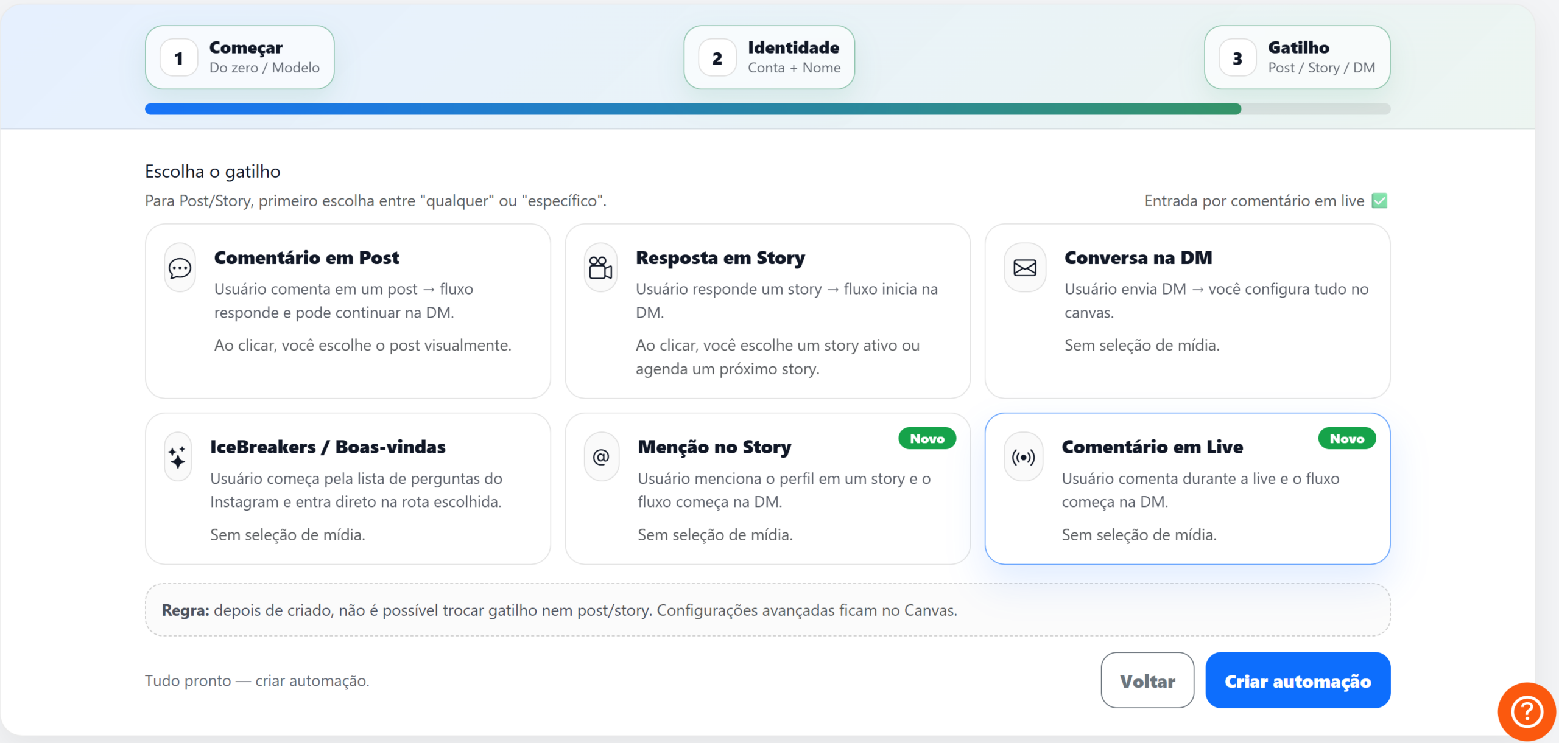Click the broadcast icon for Comentário em Live
1559x743 pixels.
(x=1023, y=457)
